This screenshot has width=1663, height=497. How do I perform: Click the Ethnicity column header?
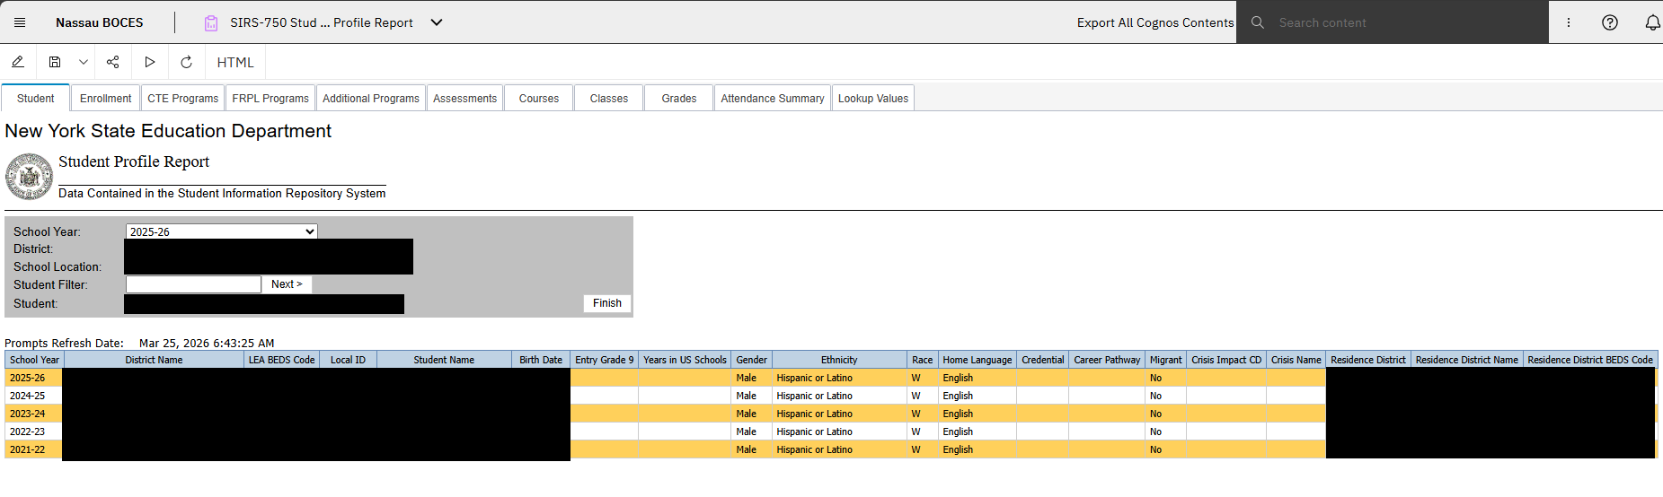click(839, 360)
